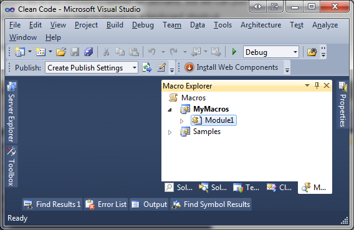The width and height of the screenshot is (354, 230).
Task: Open the Debug configuration dropdown
Action: pyautogui.click(x=295, y=52)
